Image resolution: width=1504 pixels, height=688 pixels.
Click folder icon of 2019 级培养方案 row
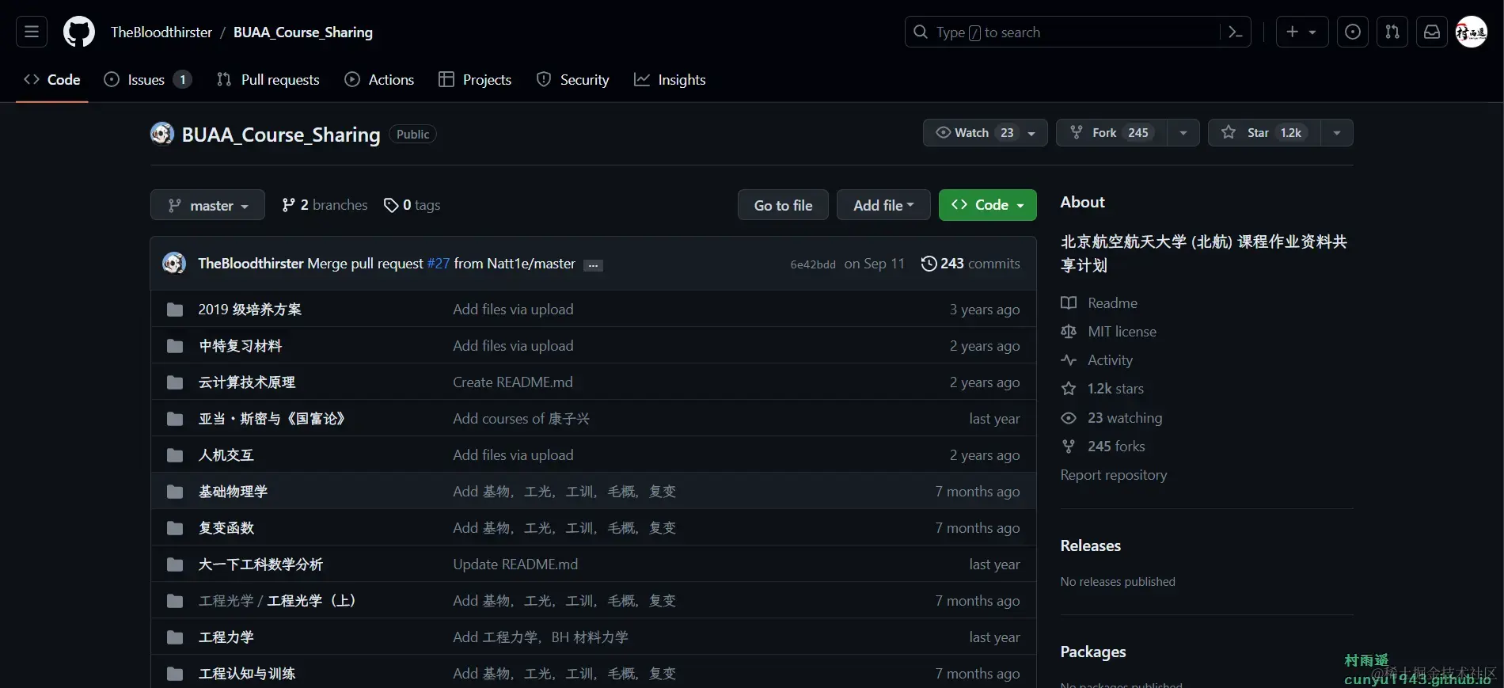tap(175, 310)
